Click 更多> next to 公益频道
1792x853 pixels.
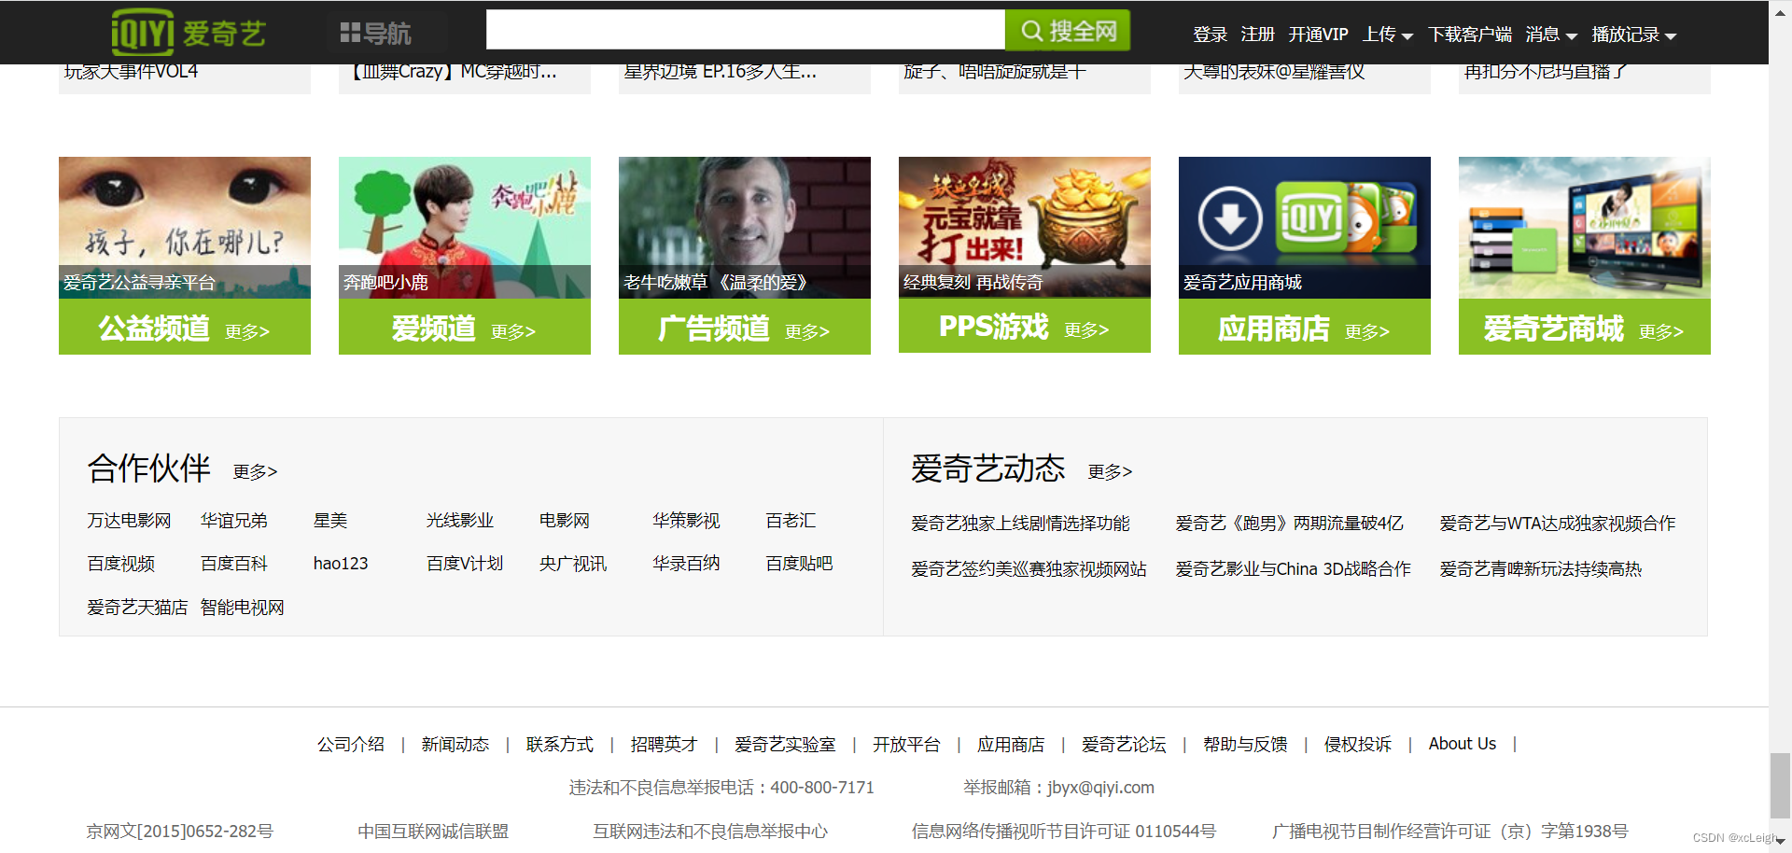pyautogui.click(x=247, y=331)
